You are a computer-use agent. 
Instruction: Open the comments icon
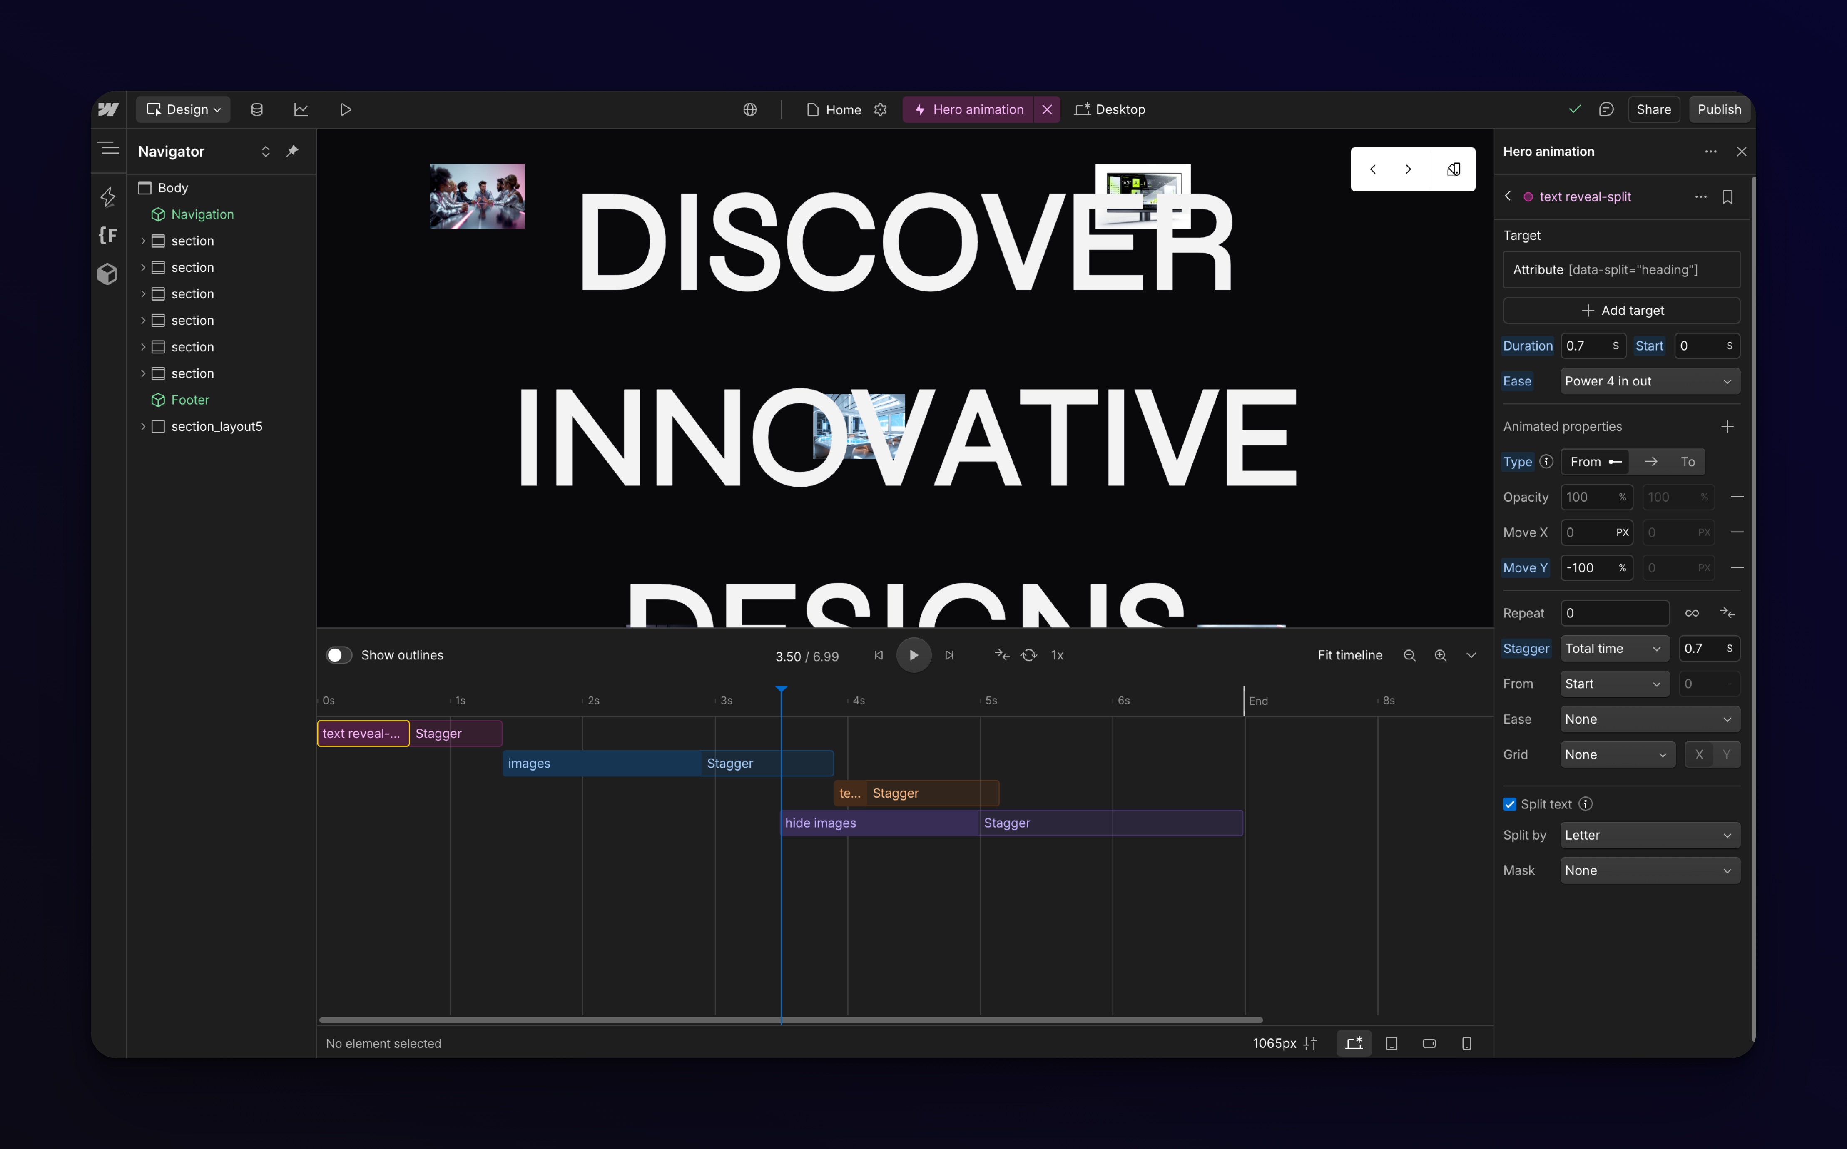(1605, 109)
